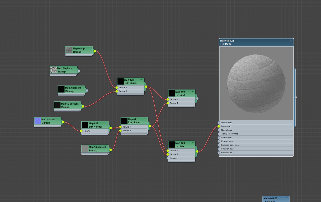Click the Lux Add output socket

(197, 98)
